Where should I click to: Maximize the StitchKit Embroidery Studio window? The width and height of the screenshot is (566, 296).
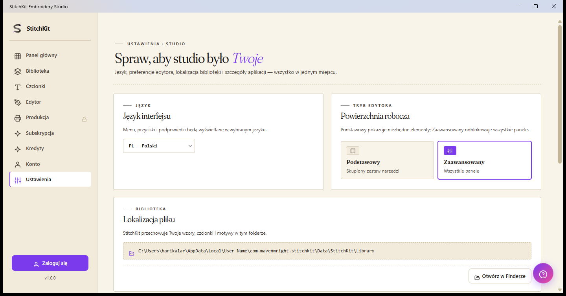(536, 6)
